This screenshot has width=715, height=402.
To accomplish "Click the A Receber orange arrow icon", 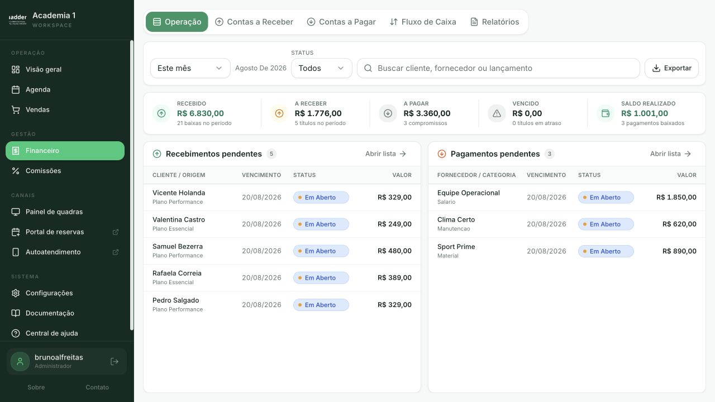I will [279, 113].
